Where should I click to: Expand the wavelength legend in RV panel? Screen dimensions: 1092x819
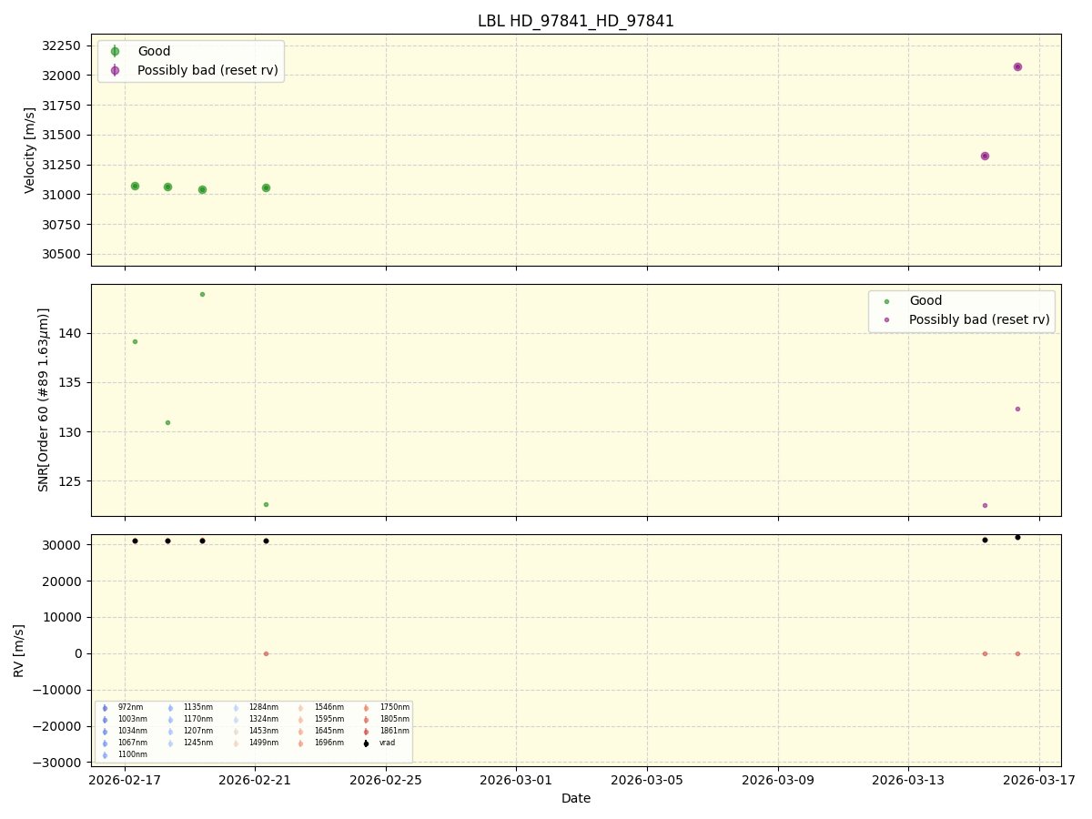click(255, 733)
